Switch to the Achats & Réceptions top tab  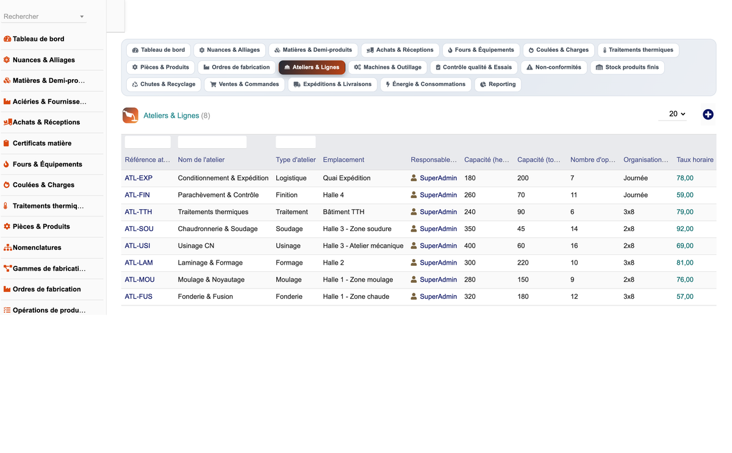400,50
